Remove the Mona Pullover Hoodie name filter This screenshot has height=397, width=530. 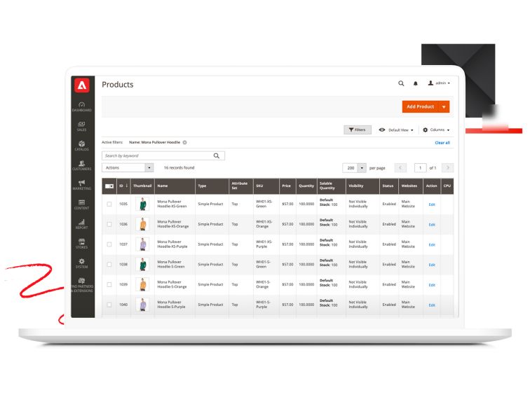click(185, 142)
